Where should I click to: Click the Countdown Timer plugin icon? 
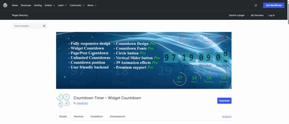[63, 101]
